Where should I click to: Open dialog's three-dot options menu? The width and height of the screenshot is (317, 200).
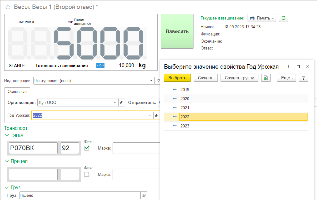pyautogui.click(x=289, y=67)
